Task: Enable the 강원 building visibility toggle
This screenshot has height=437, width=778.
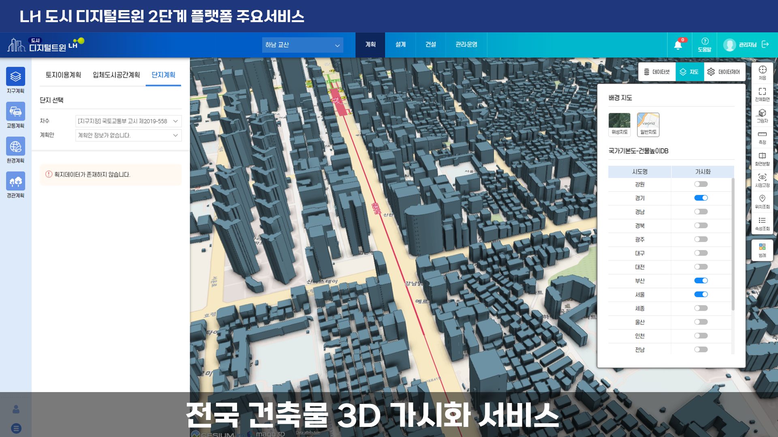Action: point(701,184)
